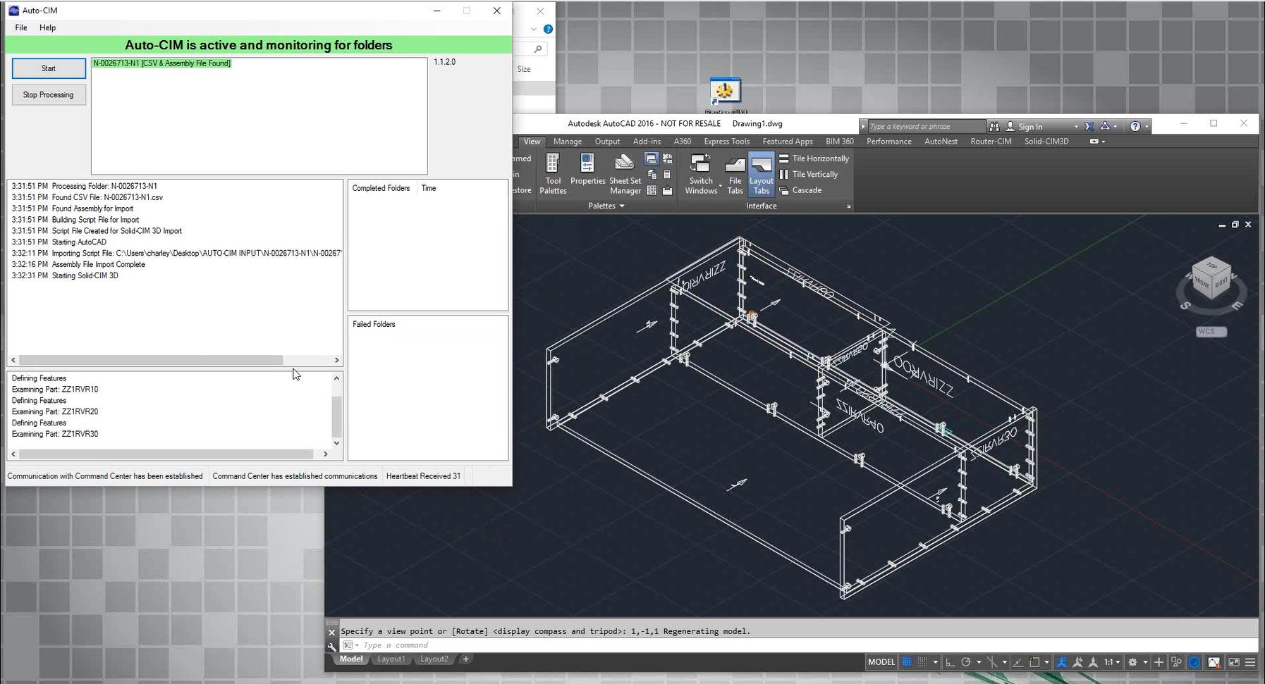The width and height of the screenshot is (1265, 684).
Task: Toggle the drawing grid display
Action: (907, 662)
